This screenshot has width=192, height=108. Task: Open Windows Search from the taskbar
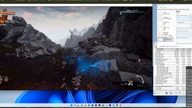coord(75,105)
